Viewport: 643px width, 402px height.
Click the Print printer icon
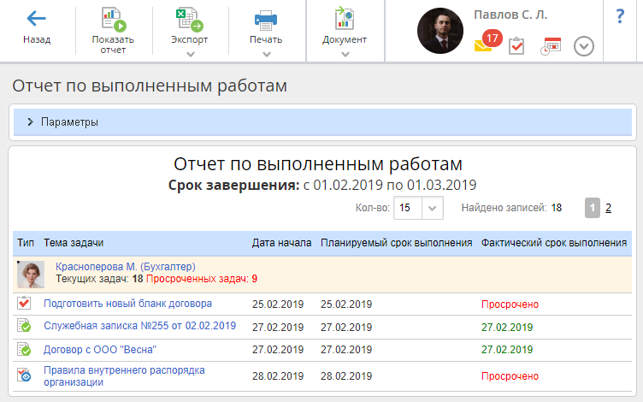(266, 18)
